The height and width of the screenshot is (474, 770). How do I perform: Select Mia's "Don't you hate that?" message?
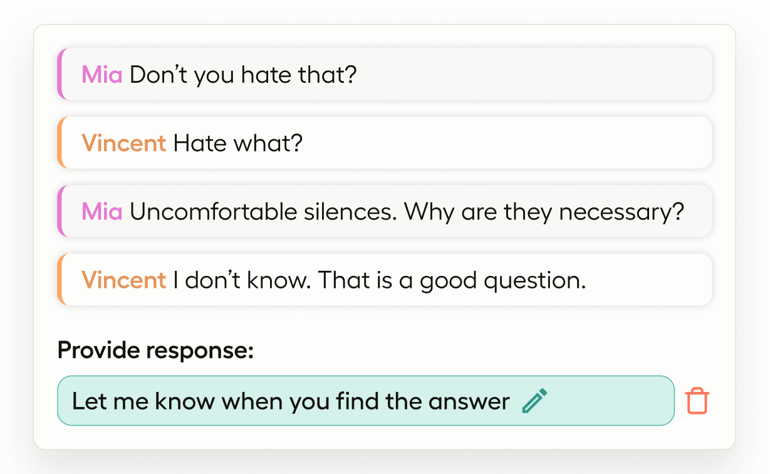[242, 75]
